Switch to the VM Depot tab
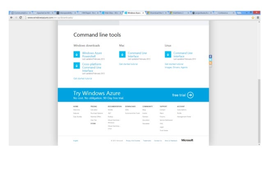 [x=89, y=13]
